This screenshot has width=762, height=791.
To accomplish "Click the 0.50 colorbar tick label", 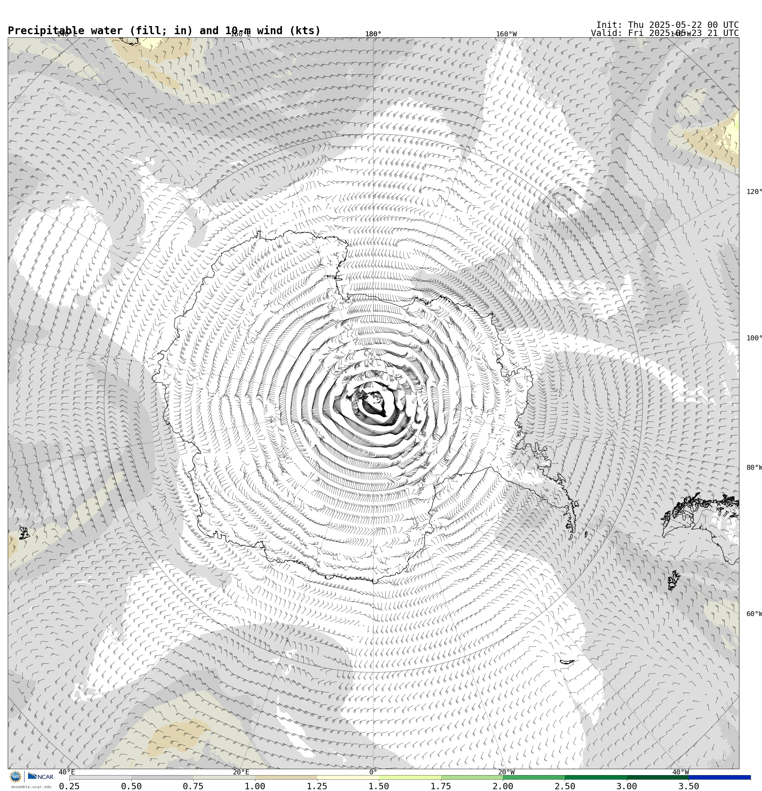I will 131,786.
